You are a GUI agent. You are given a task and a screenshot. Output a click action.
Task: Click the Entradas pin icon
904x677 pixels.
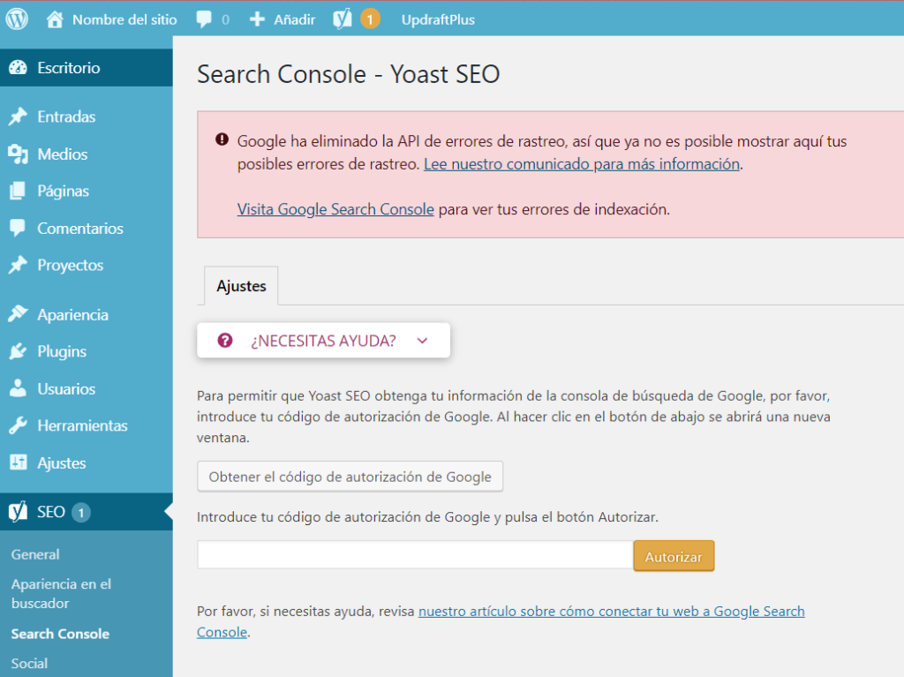tap(18, 117)
